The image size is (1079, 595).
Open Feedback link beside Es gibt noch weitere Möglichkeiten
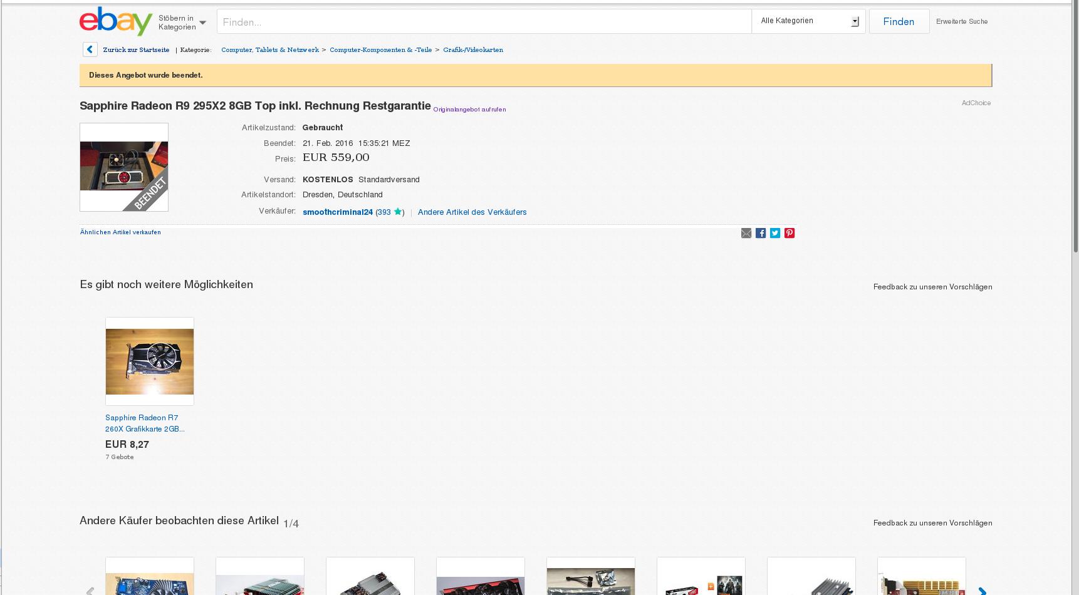(x=932, y=287)
